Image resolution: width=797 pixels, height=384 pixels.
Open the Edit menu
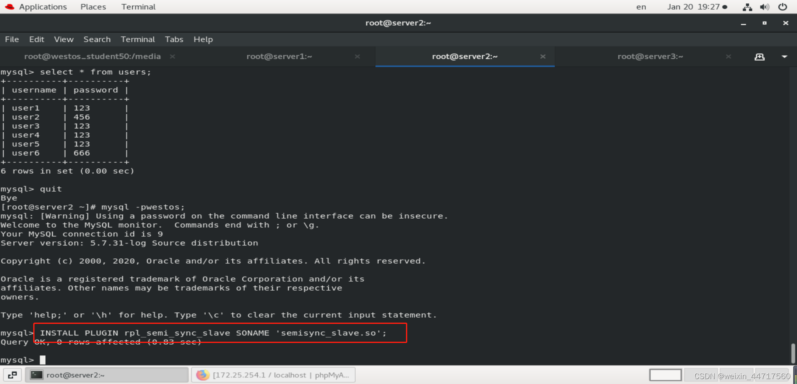(37, 39)
